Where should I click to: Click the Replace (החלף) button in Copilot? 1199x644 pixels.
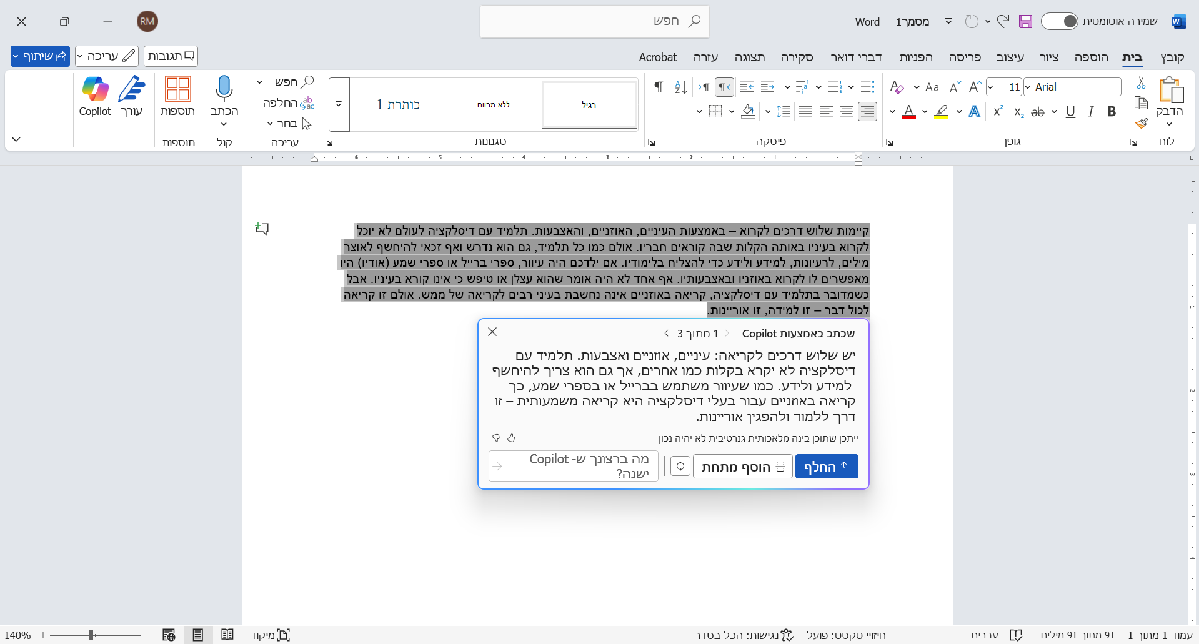826,467
